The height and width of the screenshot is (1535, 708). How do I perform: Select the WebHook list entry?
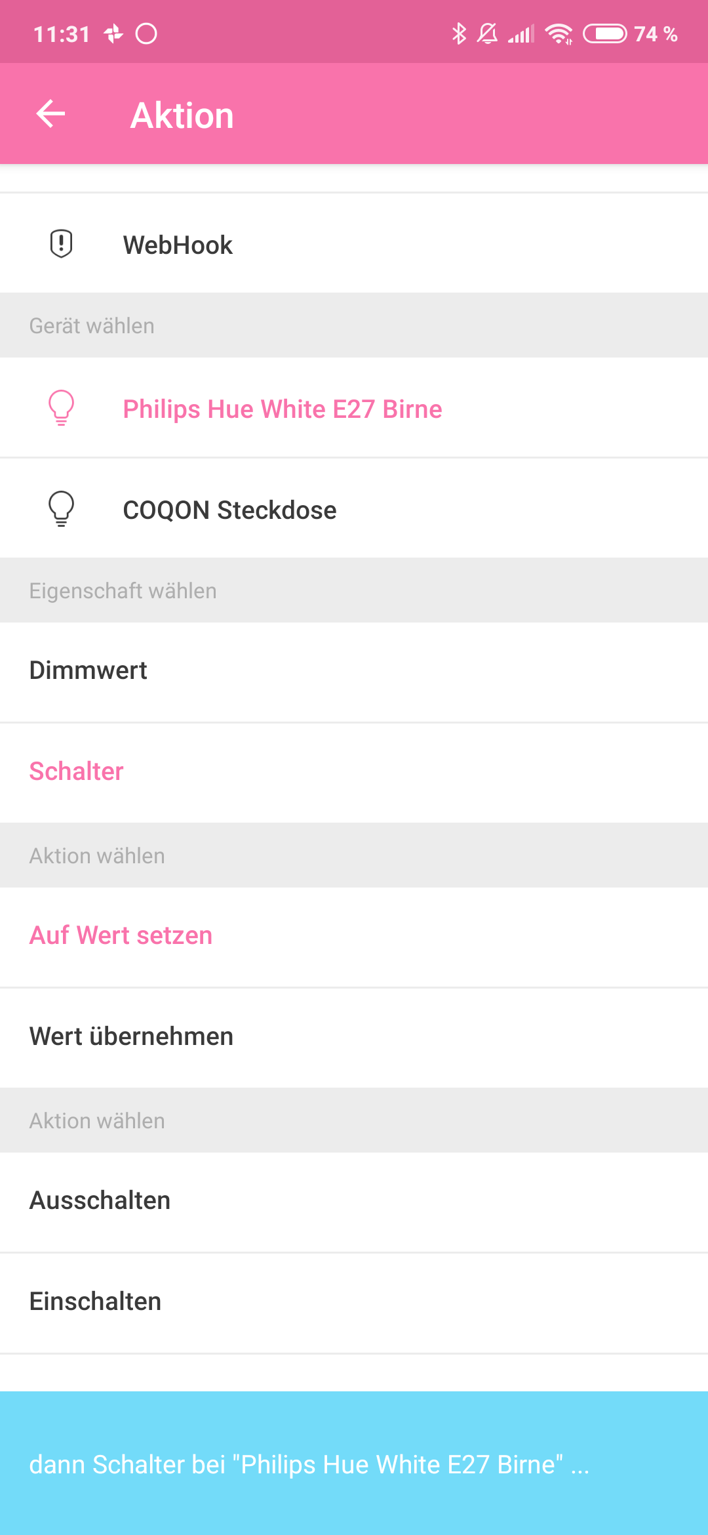click(x=178, y=245)
